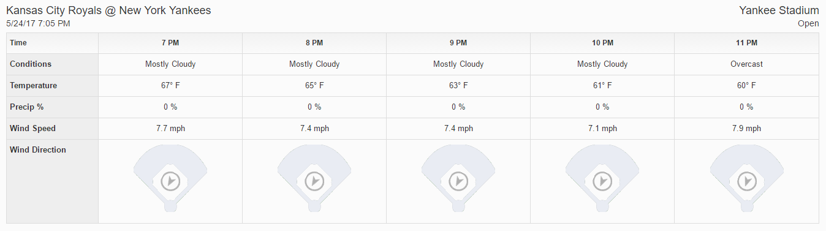Screen dimensions: 826x231
Task: Click the 67° F temperature cell
Action: [170, 85]
